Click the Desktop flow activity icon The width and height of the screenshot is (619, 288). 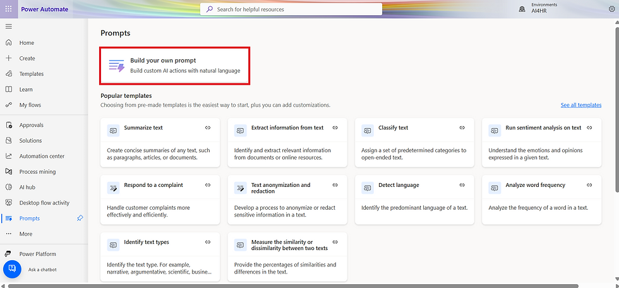(9, 202)
